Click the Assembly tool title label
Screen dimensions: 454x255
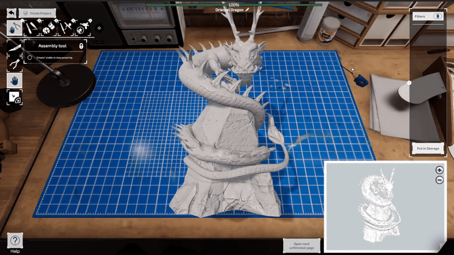(52, 46)
